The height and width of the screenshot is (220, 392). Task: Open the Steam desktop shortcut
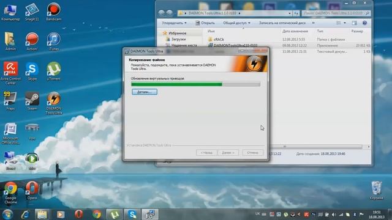(32, 101)
